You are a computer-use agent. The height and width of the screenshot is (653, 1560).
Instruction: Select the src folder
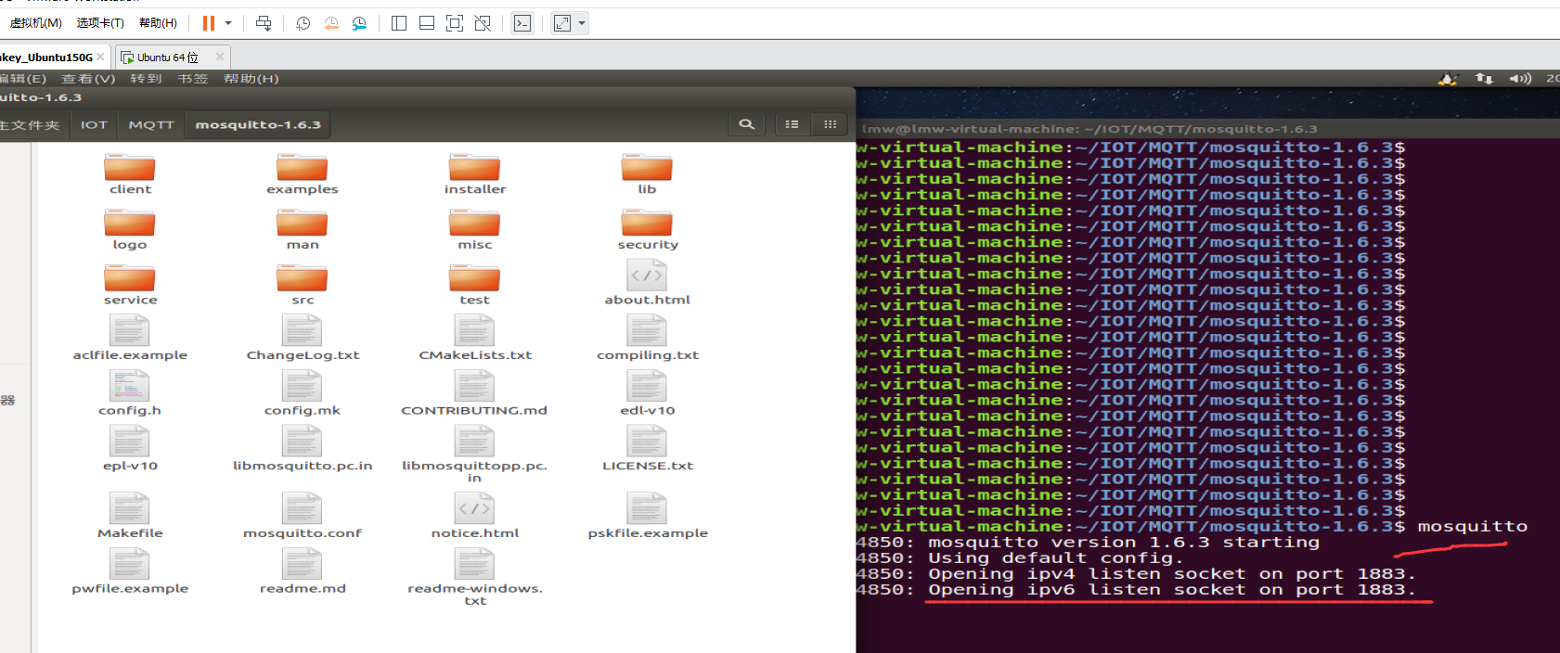303,286
